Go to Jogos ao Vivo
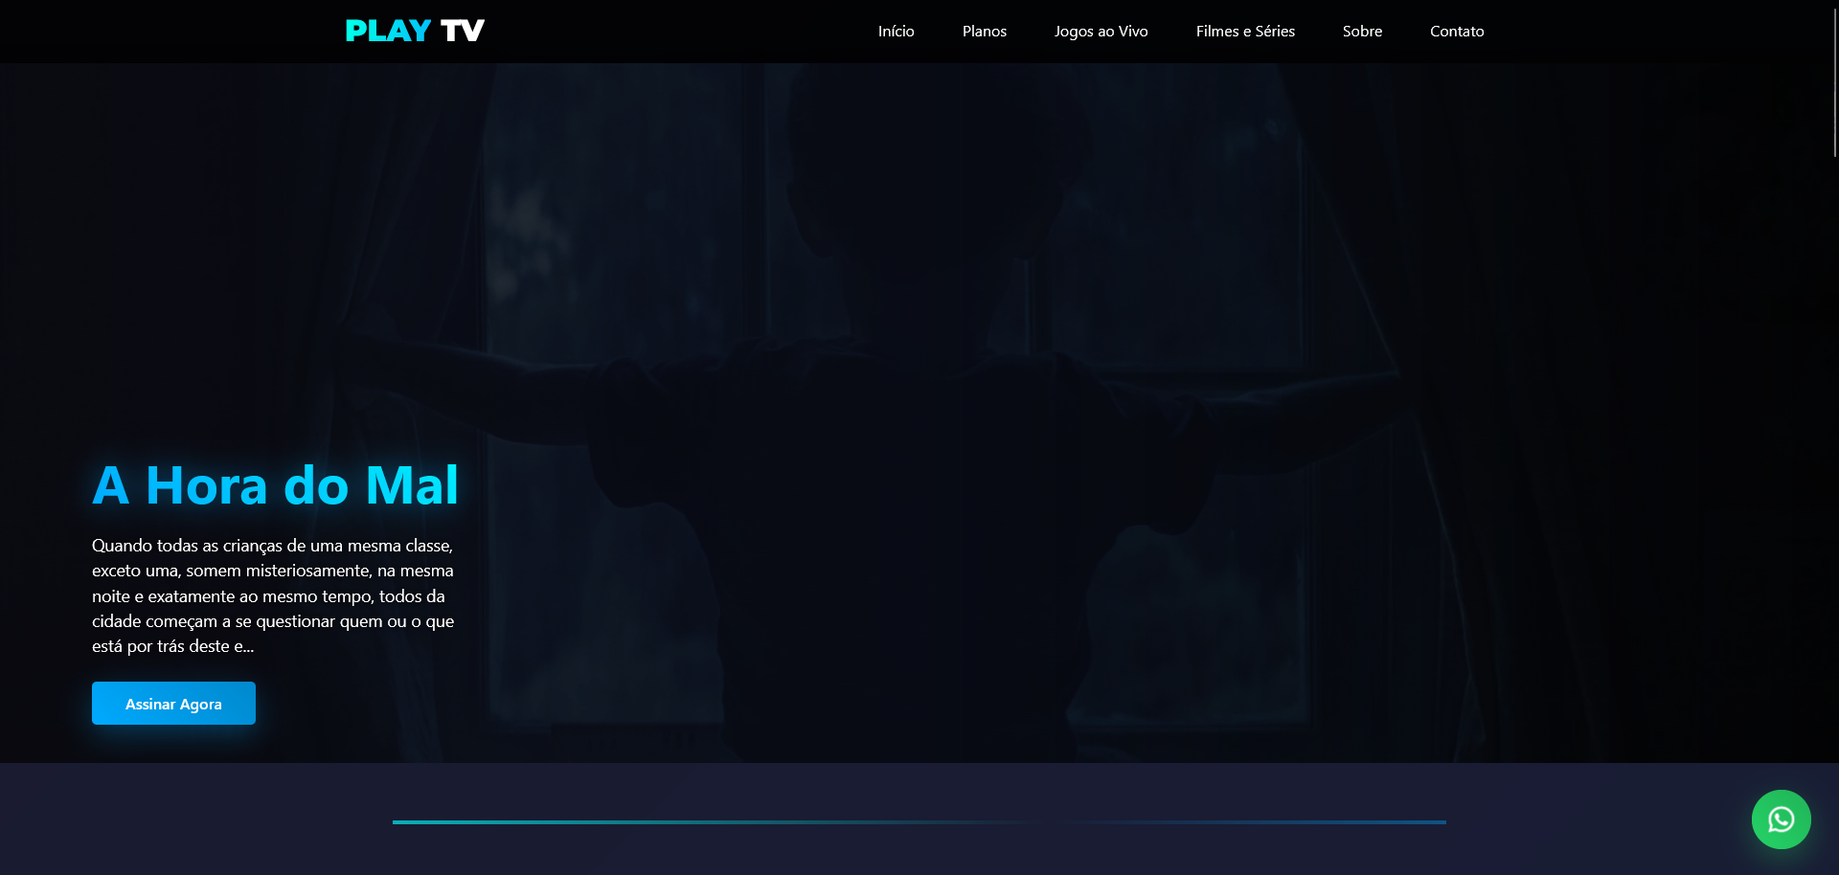 [x=1101, y=31]
